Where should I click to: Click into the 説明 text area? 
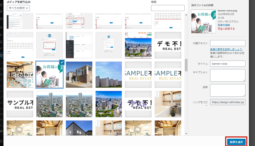(x=228, y=90)
